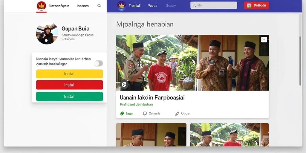Click the yellow Instal button
306x153 pixels.
(69, 74)
